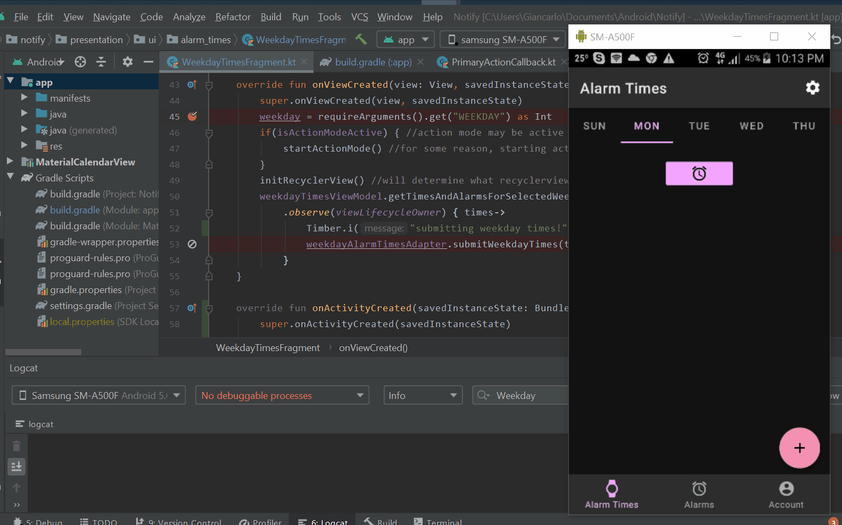Open settings.gradle in project tree
Viewport: 842px width, 525px height.
[97, 305]
